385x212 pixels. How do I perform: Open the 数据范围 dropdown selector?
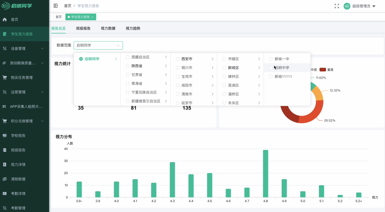coord(98,45)
